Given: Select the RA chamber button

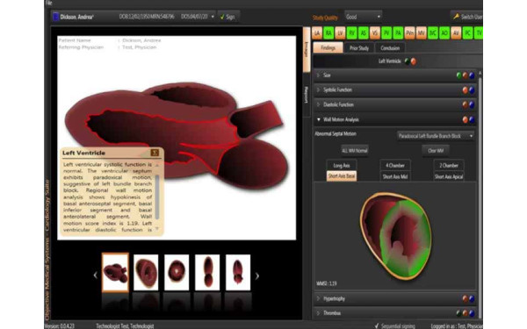Looking at the screenshot, I should [328, 33].
